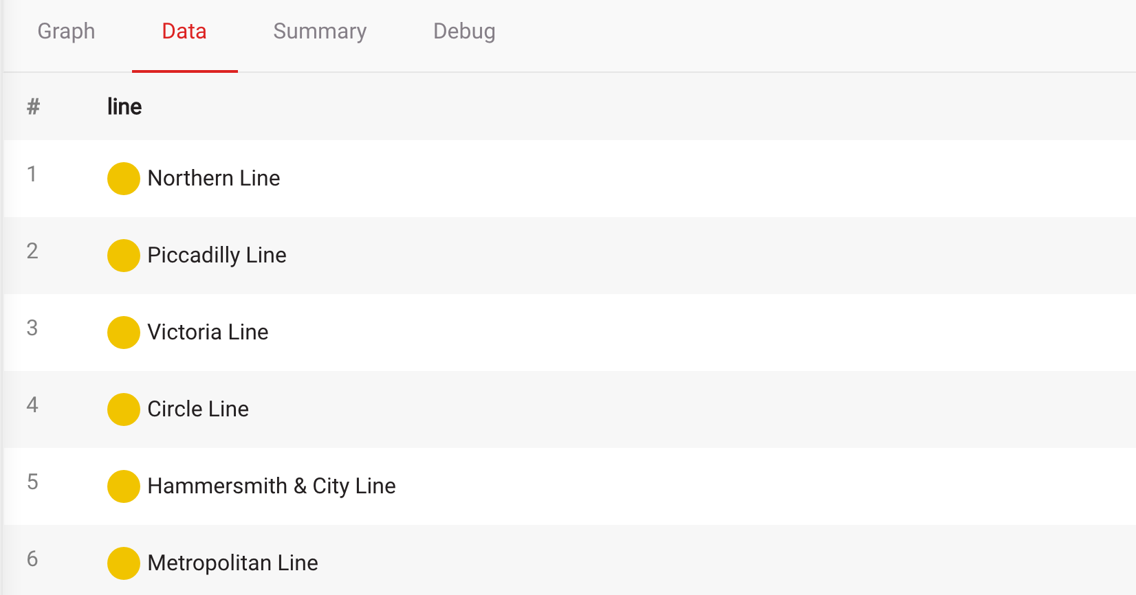Switch to the Summary tab
Screen dimensions: 1136x595
point(320,32)
